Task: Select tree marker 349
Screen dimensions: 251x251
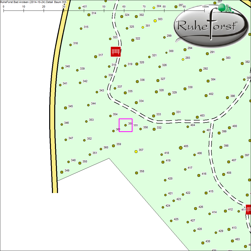Action: point(62,172)
